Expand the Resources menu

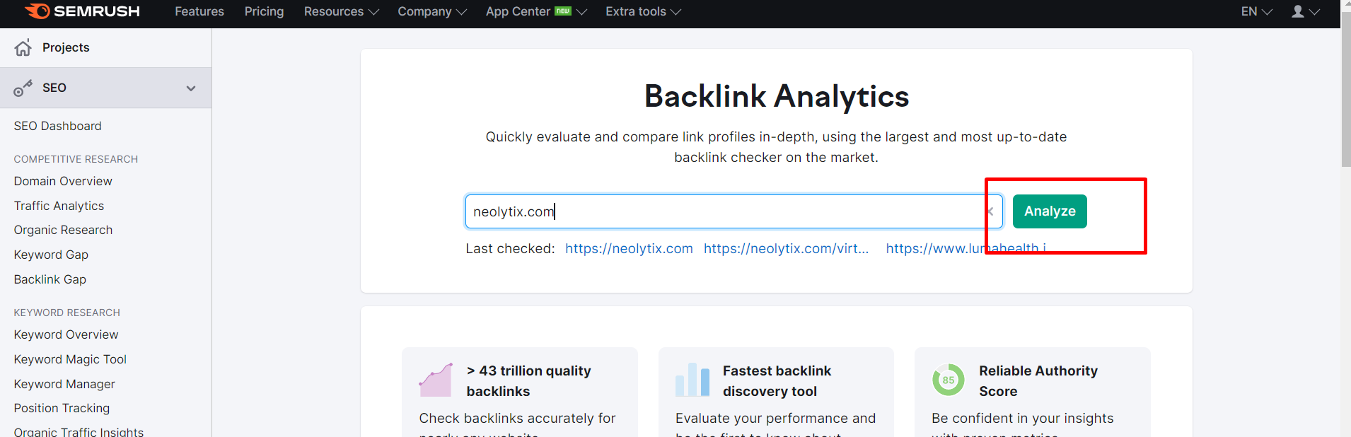[342, 11]
